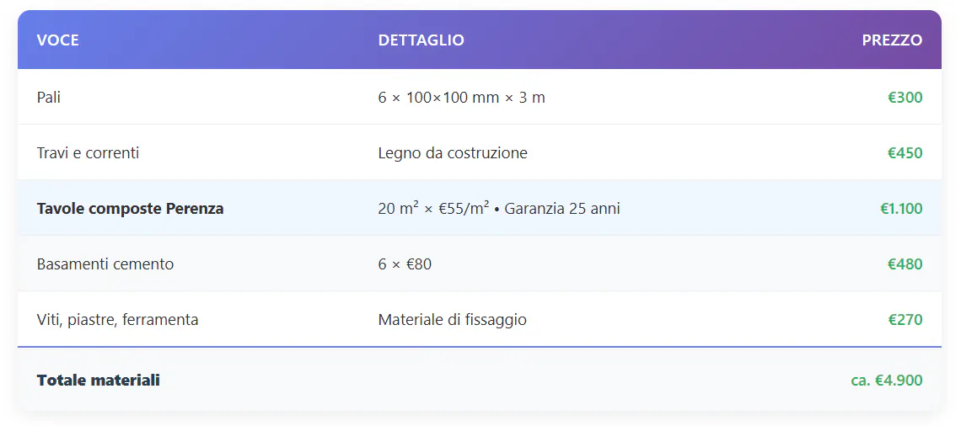This screenshot has width=961, height=426.
Task: Select the Viti, piastre, ferramenta label
Action: point(117,320)
